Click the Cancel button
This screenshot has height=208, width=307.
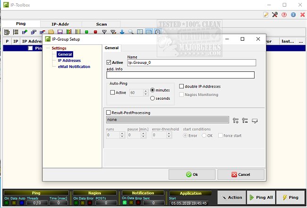point(241,174)
